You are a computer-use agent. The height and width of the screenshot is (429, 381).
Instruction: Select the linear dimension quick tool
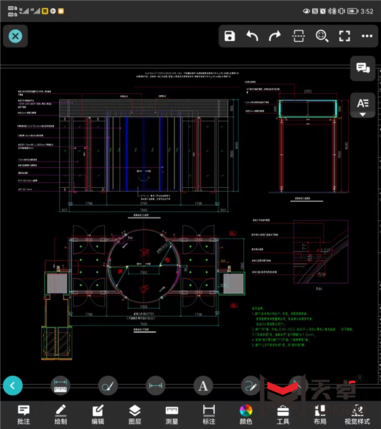(156, 385)
